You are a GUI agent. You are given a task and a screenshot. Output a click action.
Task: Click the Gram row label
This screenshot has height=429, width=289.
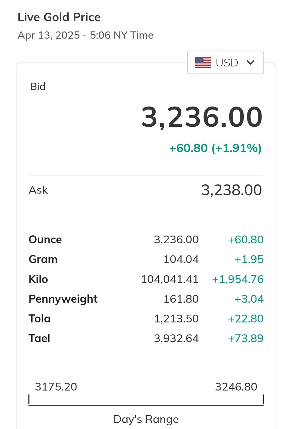[x=43, y=259]
